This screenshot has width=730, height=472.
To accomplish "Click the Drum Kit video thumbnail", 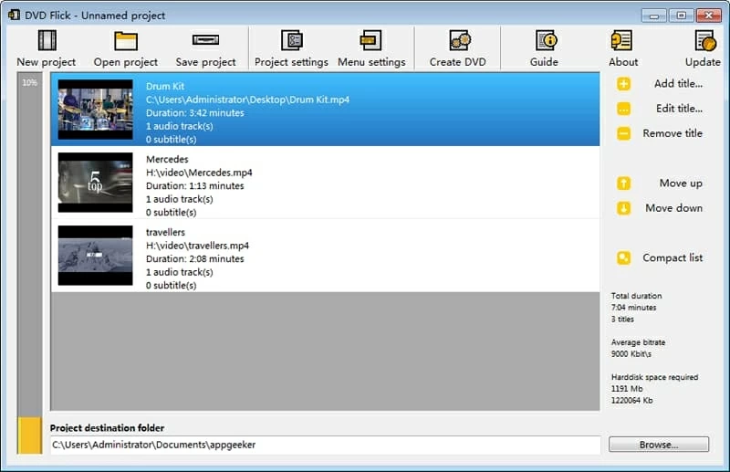I will (x=95, y=109).
